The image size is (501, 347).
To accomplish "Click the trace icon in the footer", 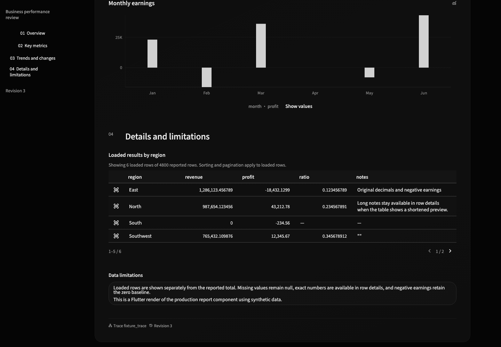I will (110, 325).
